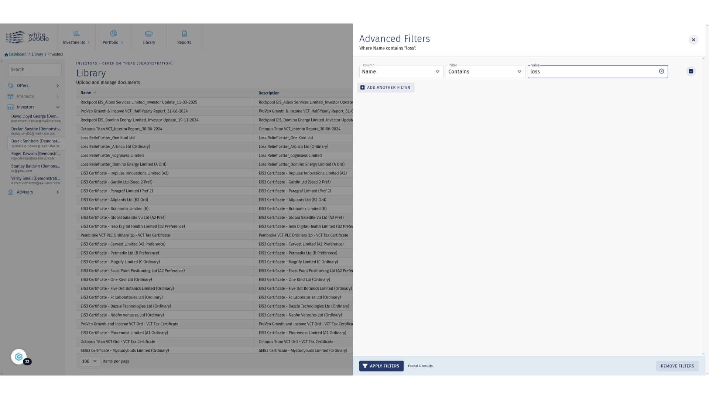Open the Contains filter type dropdown
Screen dimensions: 709x399
pos(485,72)
